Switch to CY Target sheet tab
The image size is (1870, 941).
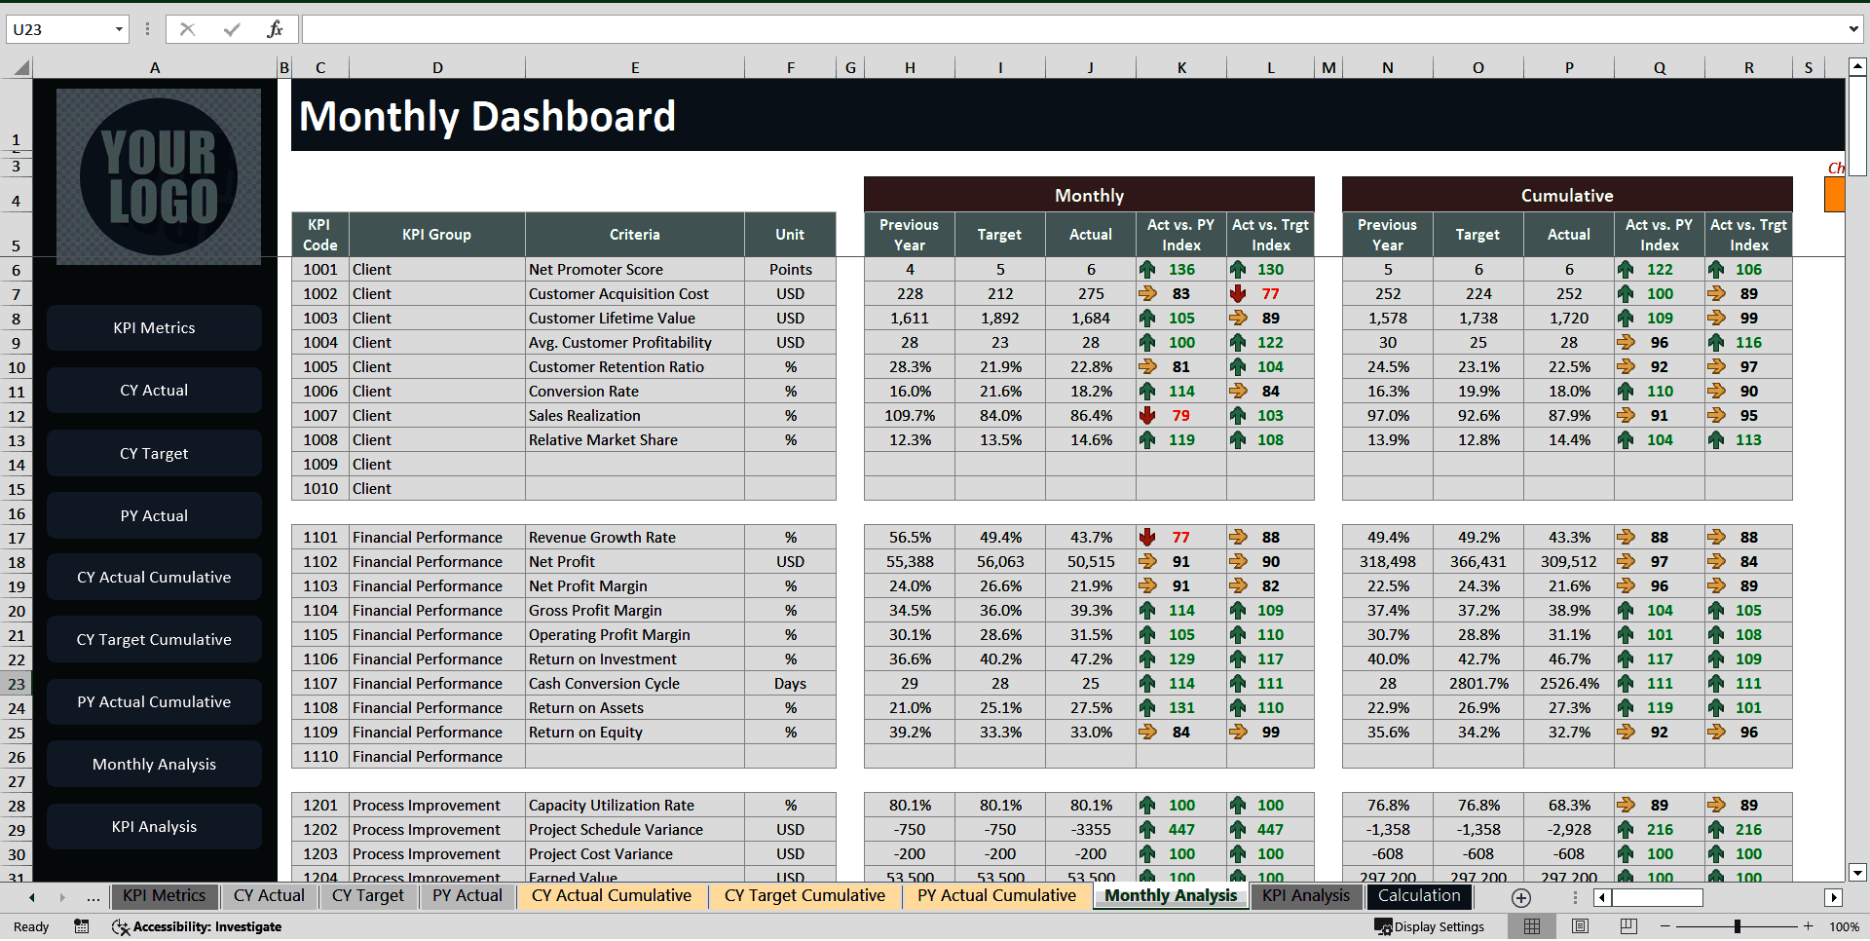(367, 895)
